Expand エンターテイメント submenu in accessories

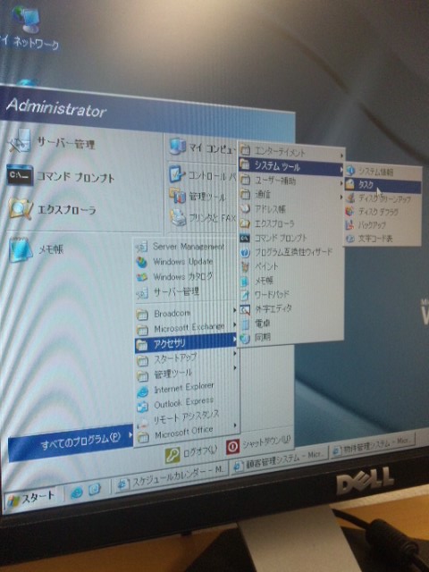(291, 151)
